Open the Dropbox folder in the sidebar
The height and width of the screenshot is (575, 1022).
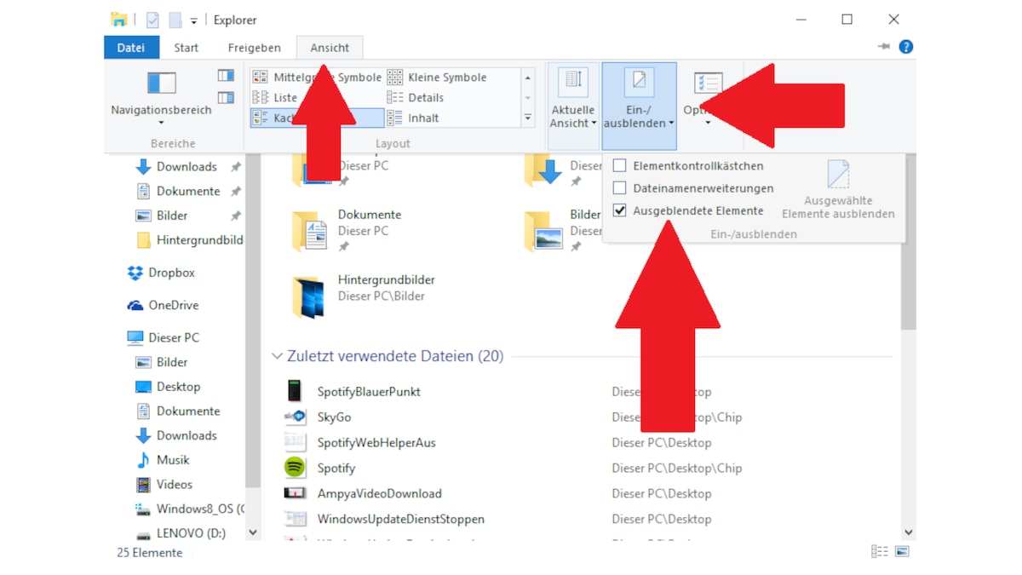tap(171, 273)
